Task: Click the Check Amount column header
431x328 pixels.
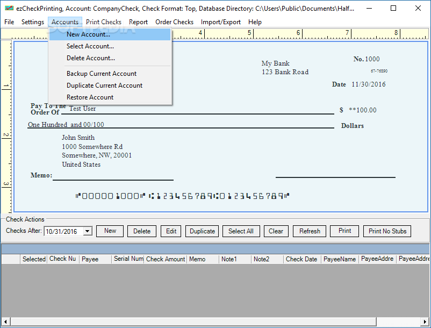Action: pyautogui.click(x=165, y=259)
